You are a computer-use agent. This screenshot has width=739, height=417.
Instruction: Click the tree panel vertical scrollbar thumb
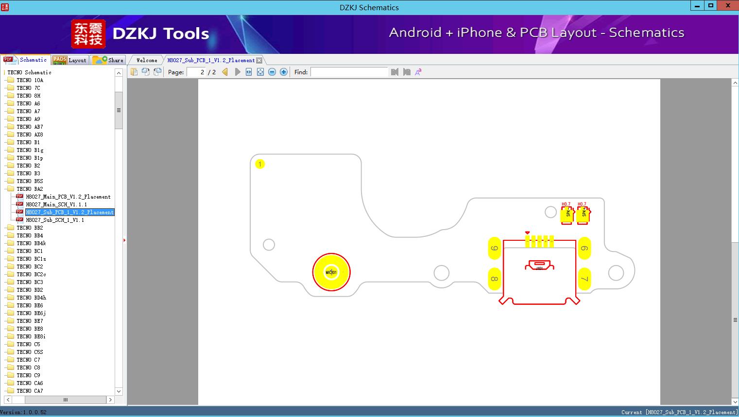click(x=119, y=110)
